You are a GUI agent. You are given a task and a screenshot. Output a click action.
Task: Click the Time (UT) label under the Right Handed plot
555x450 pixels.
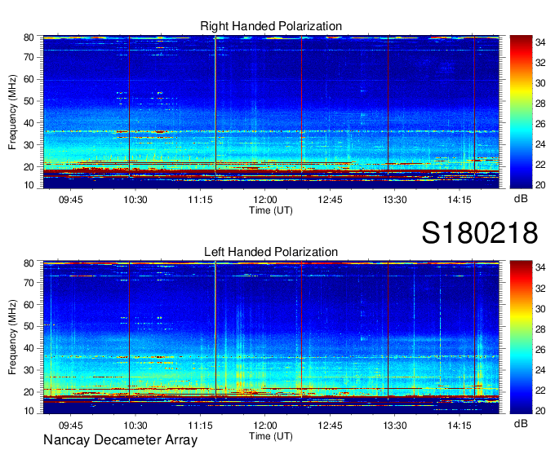pos(271,210)
